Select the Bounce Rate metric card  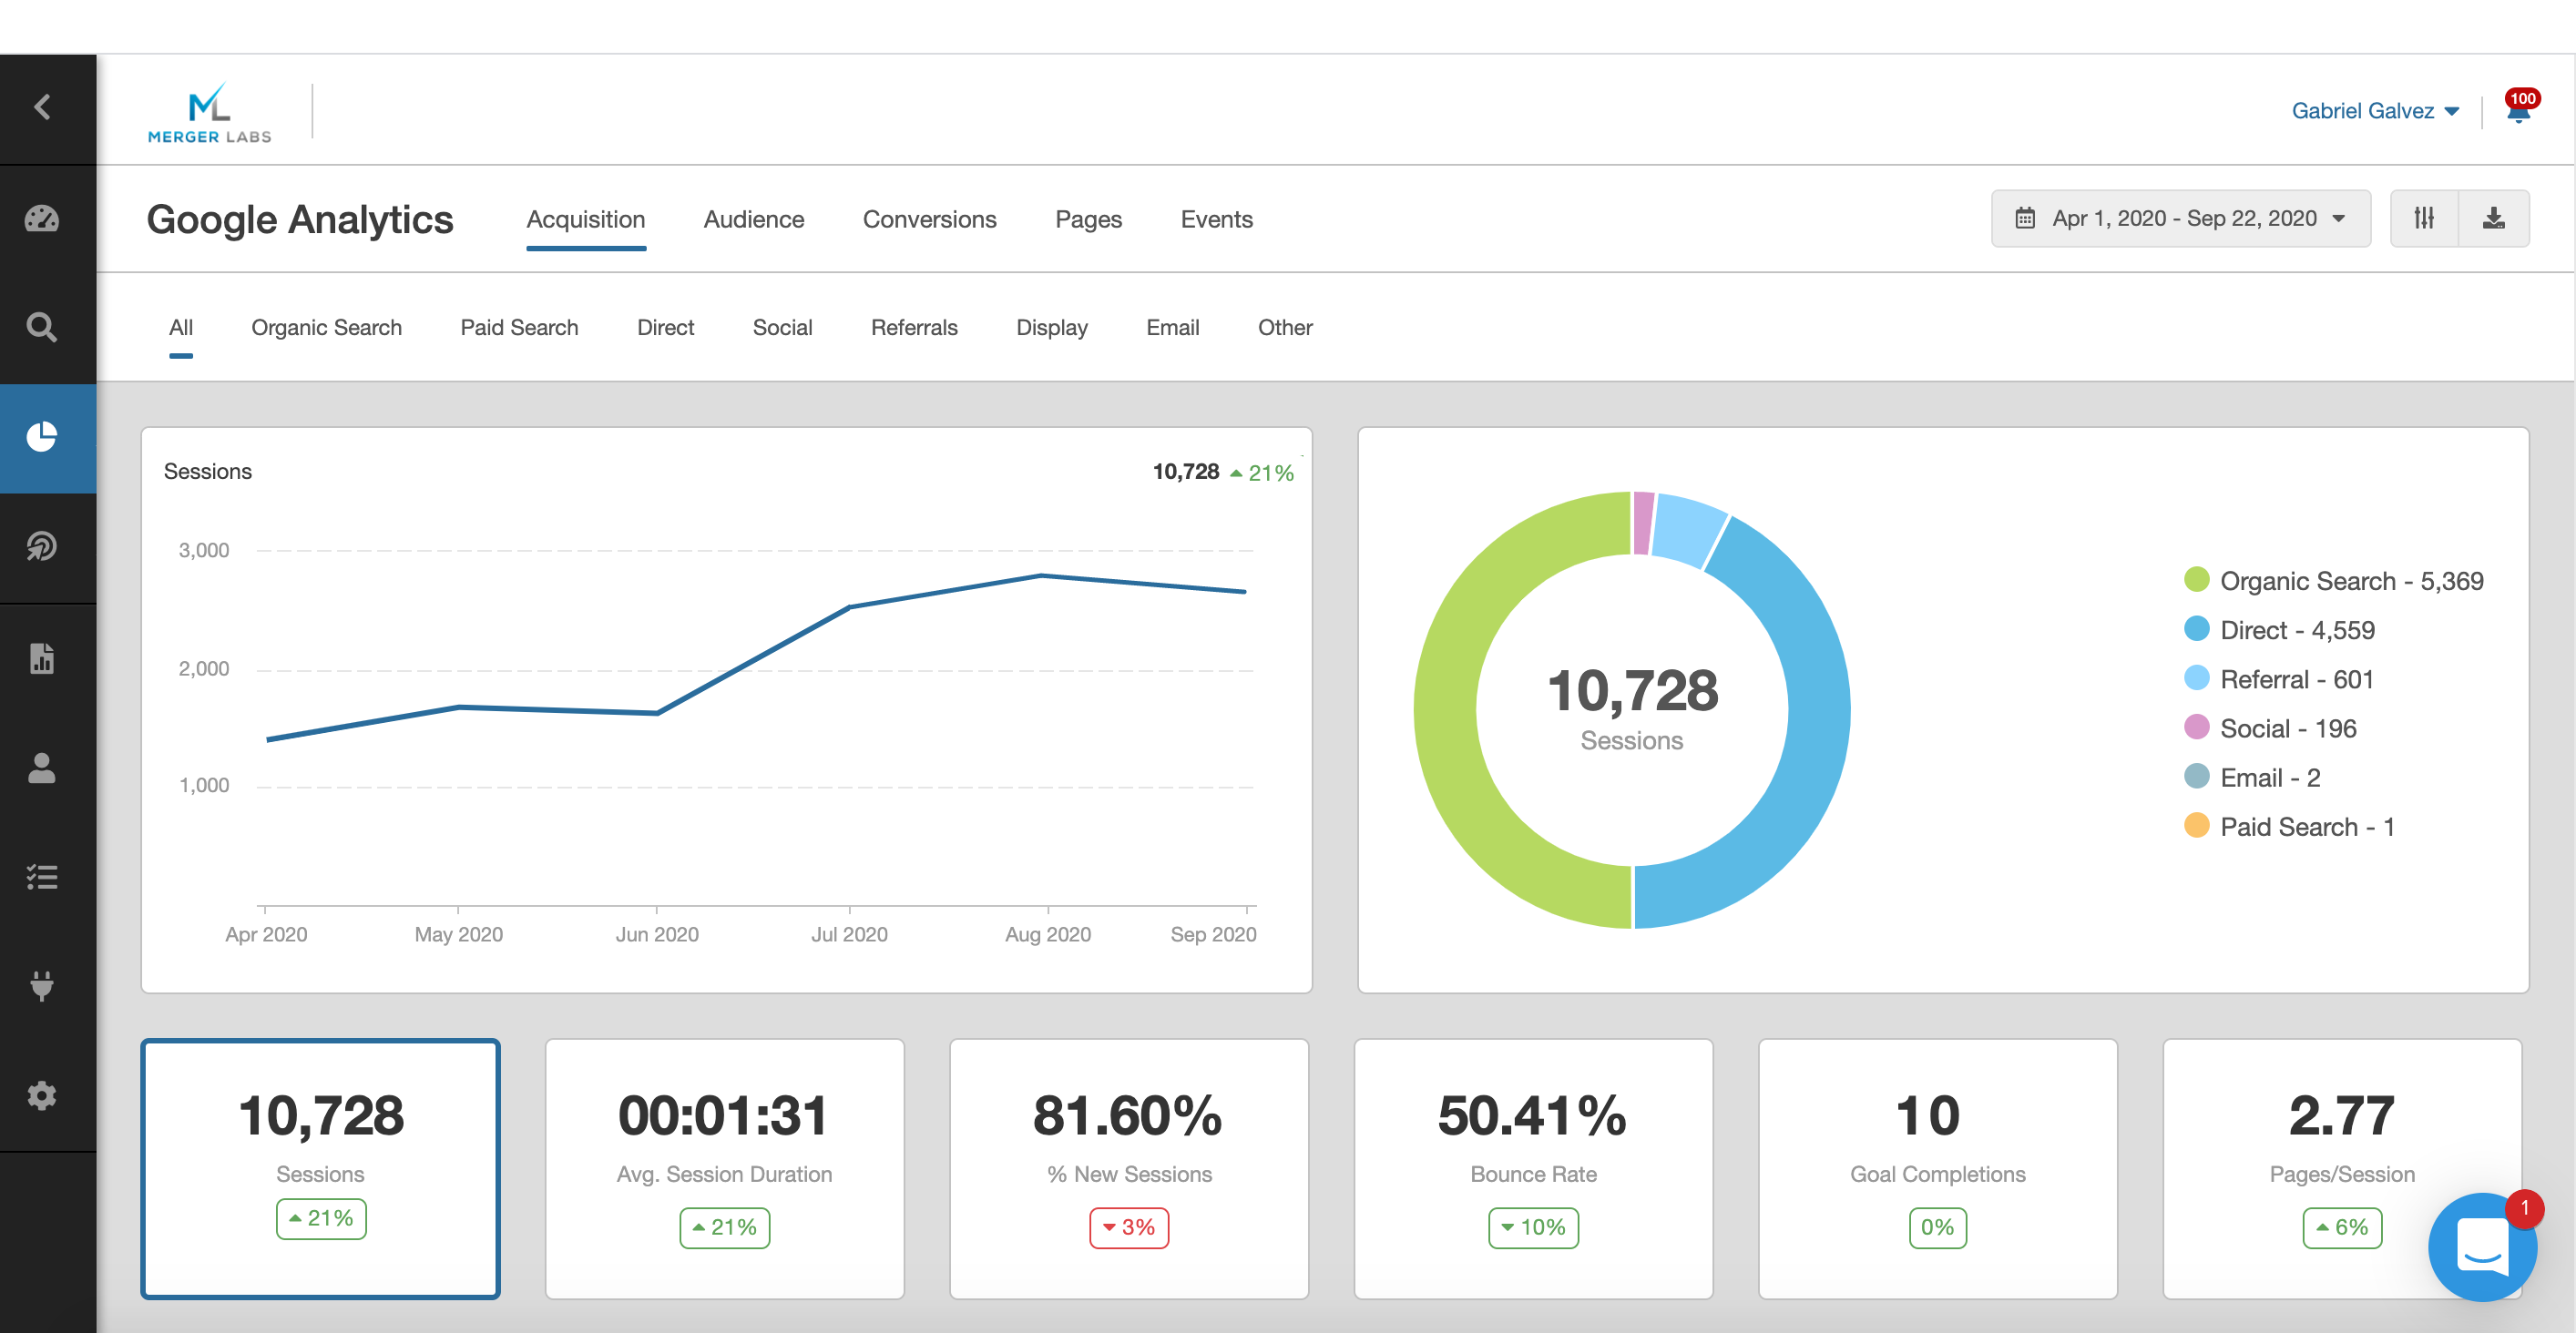pos(1534,1168)
